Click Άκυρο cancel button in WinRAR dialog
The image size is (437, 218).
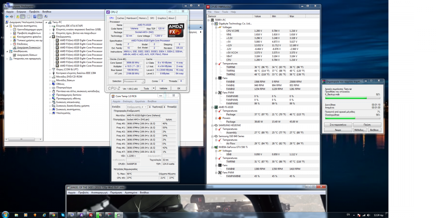[338, 130]
